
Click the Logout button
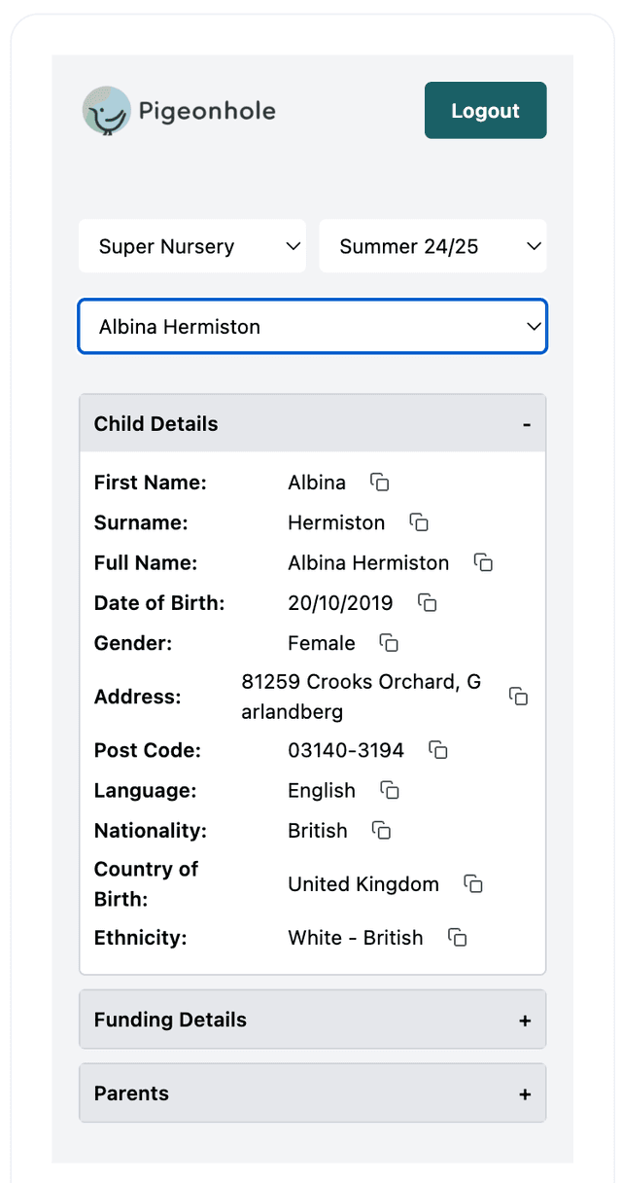point(485,111)
